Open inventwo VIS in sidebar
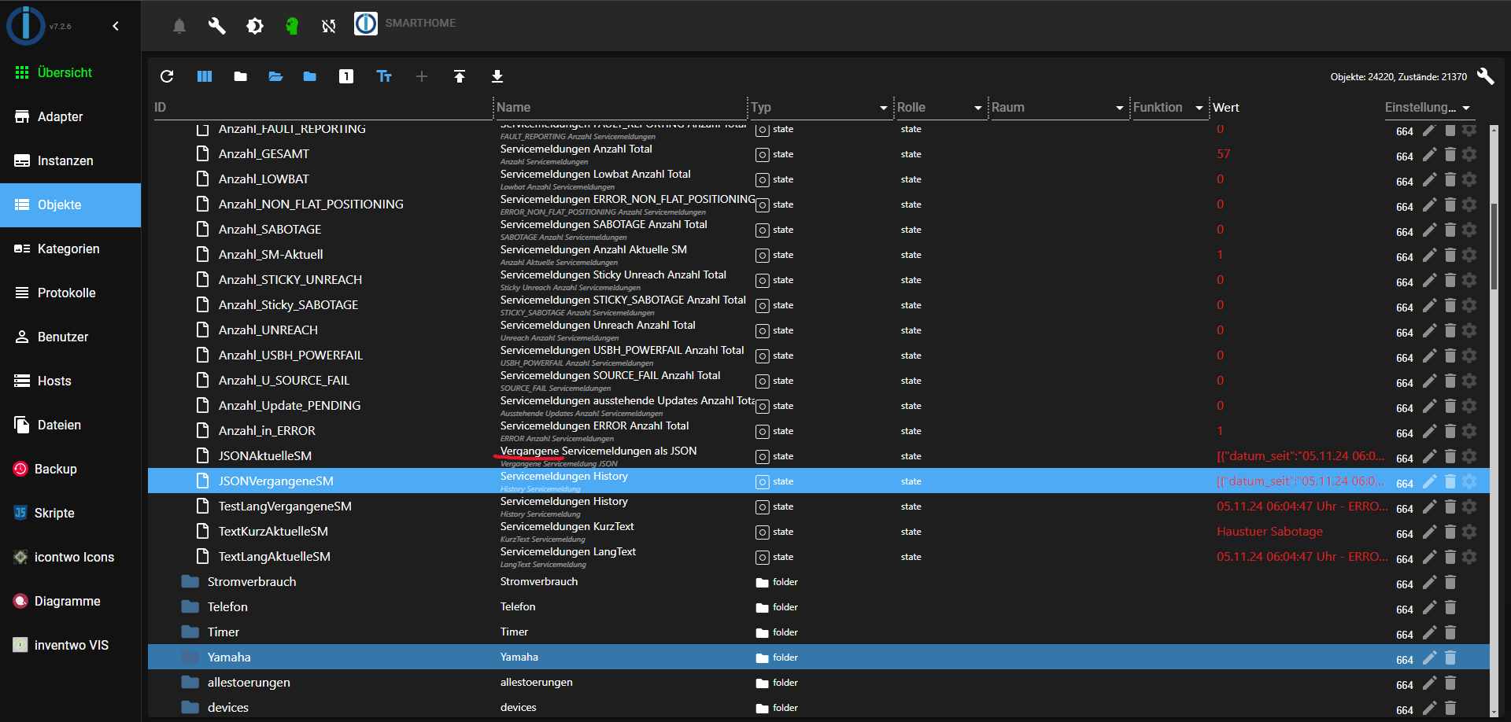 [70, 645]
